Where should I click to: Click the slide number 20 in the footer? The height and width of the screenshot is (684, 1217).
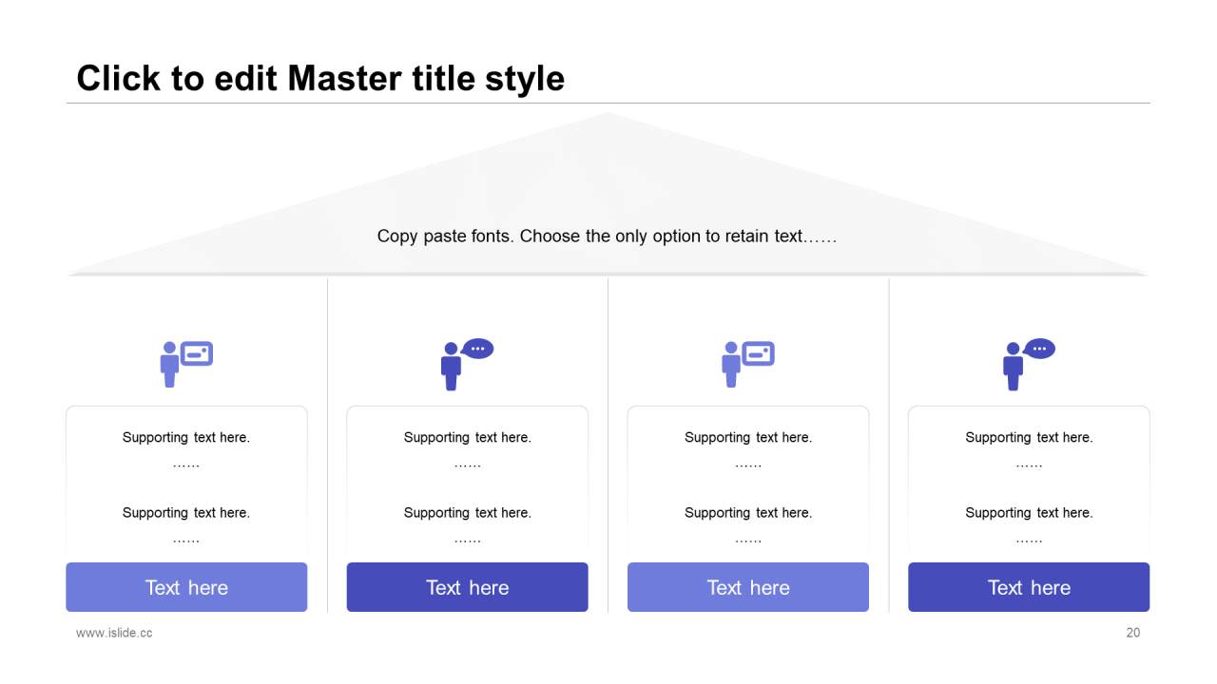pos(1132,633)
